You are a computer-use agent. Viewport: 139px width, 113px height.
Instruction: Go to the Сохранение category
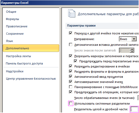15,34
